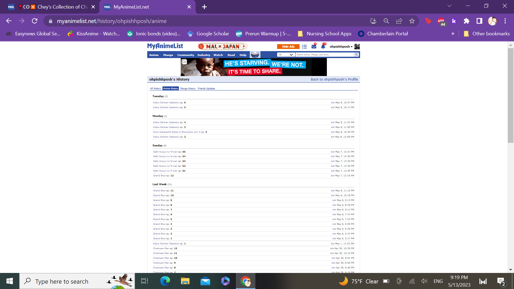Open the purple K extension icon

454,21
